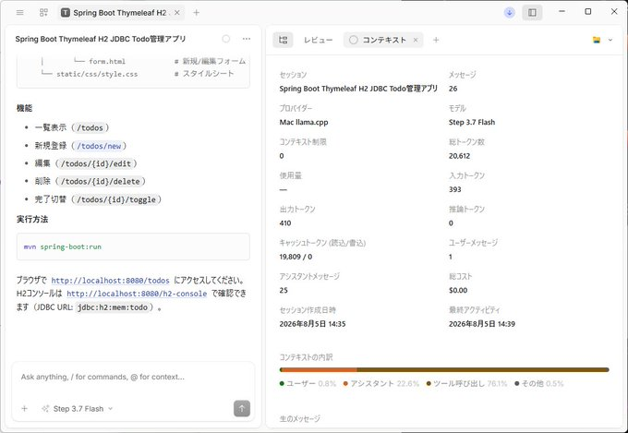Click the provider value Mac llama.cpp
The width and height of the screenshot is (628, 433).
click(x=304, y=122)
